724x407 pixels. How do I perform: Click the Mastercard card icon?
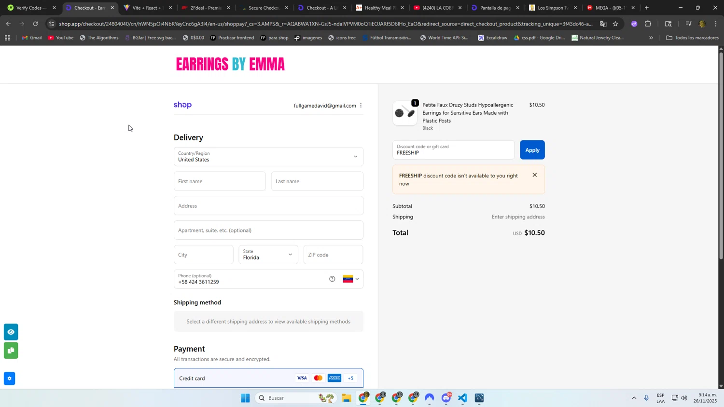click(318, 378)
